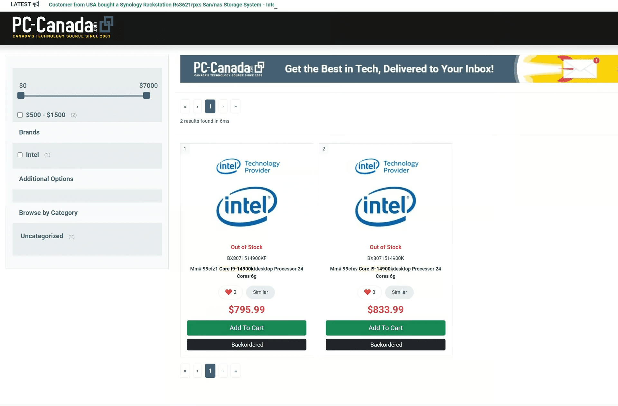Image resolution: width=618 pixels, height=406 pixels.
Task: Click Backordered under the $833.99 product
Action: pos(386,345)
